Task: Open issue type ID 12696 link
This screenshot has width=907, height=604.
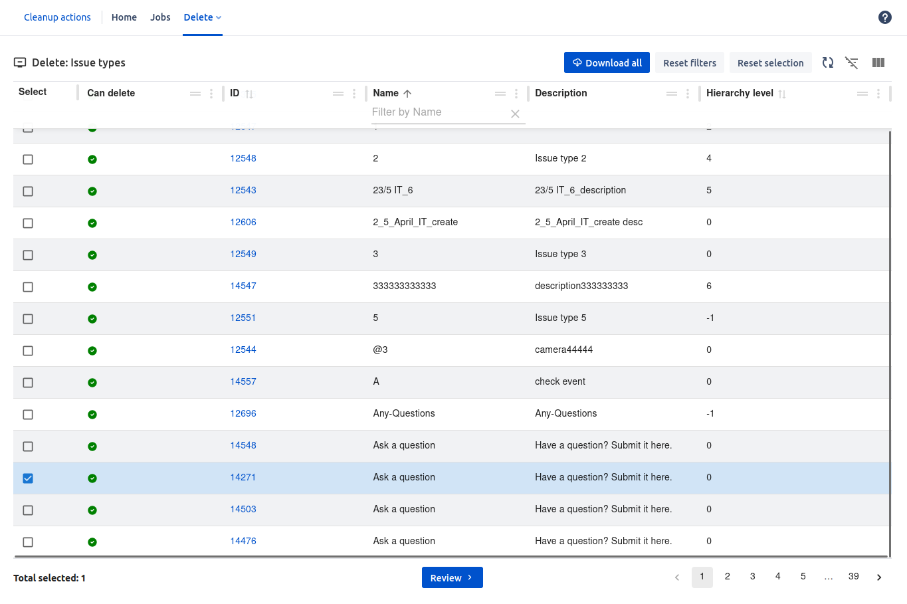Action: [243, 413]
